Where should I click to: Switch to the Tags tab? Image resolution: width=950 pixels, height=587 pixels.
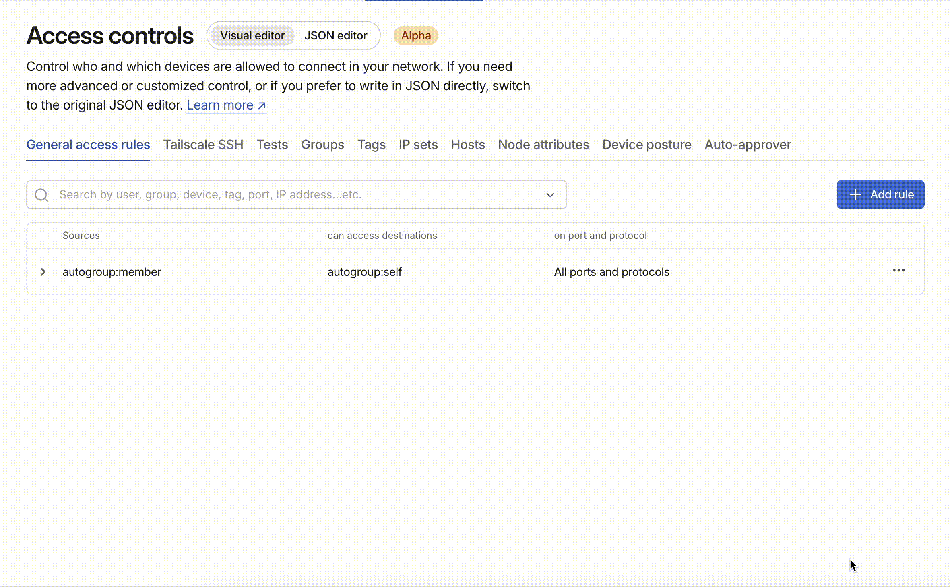[x=372, y=145]
